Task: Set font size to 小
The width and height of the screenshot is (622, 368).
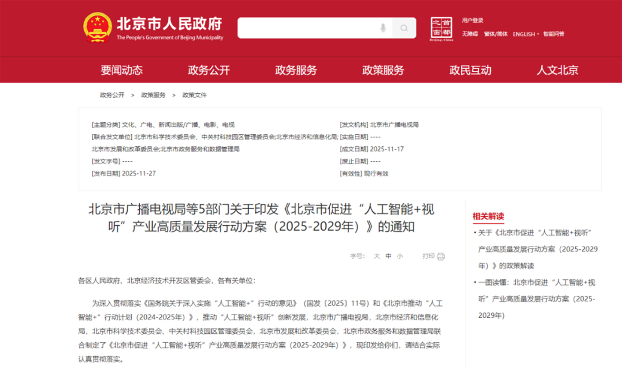Action: click(x=400, y=256)
